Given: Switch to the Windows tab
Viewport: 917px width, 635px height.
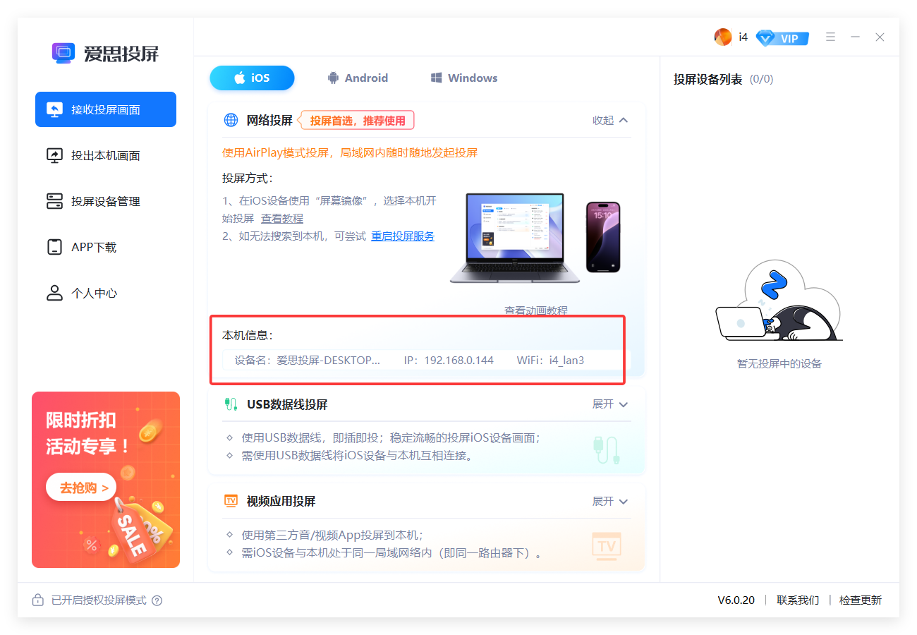Looking at the screenshot, I should click(x=463, y=78).
